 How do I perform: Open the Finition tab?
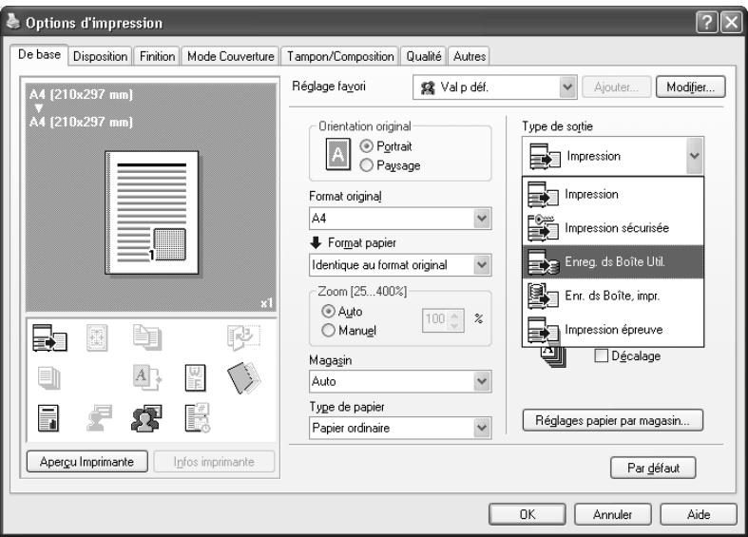[158, 56]
